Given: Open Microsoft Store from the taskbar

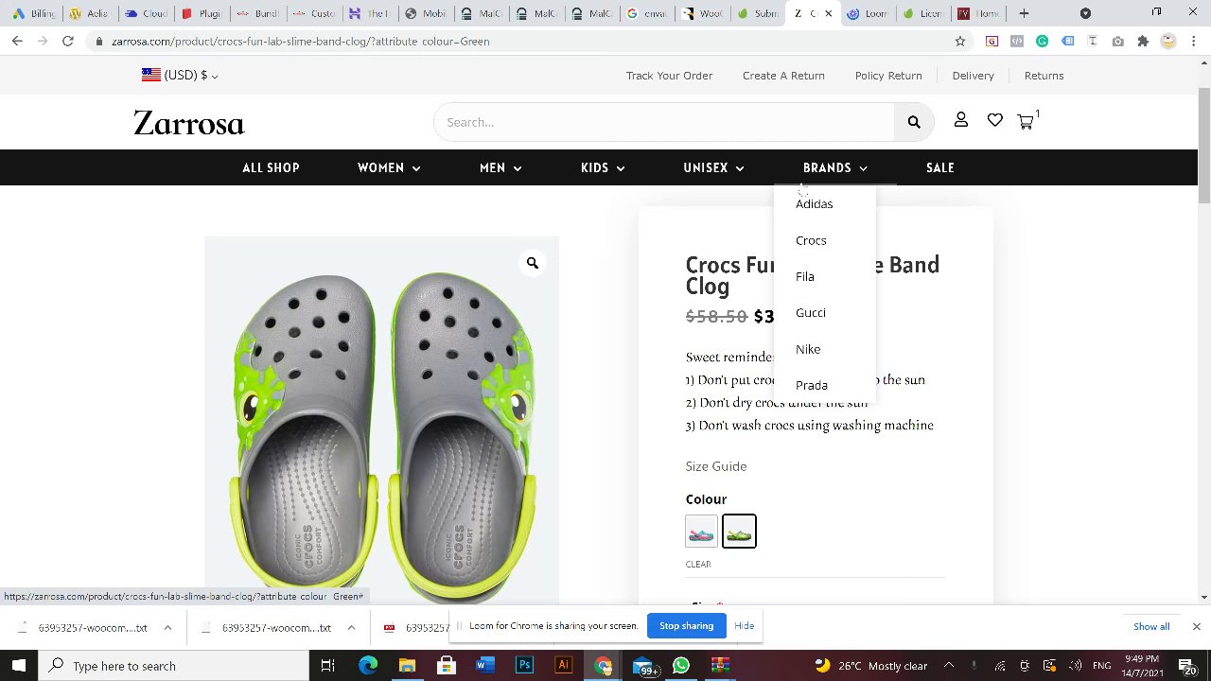Looking at the screenshot, I should (x=446, y=666).
